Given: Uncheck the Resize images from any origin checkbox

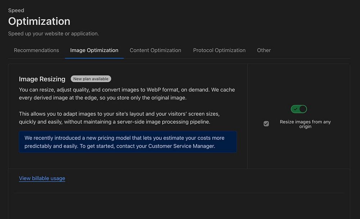Looking at the screenshot, I should tap(266, 124).
